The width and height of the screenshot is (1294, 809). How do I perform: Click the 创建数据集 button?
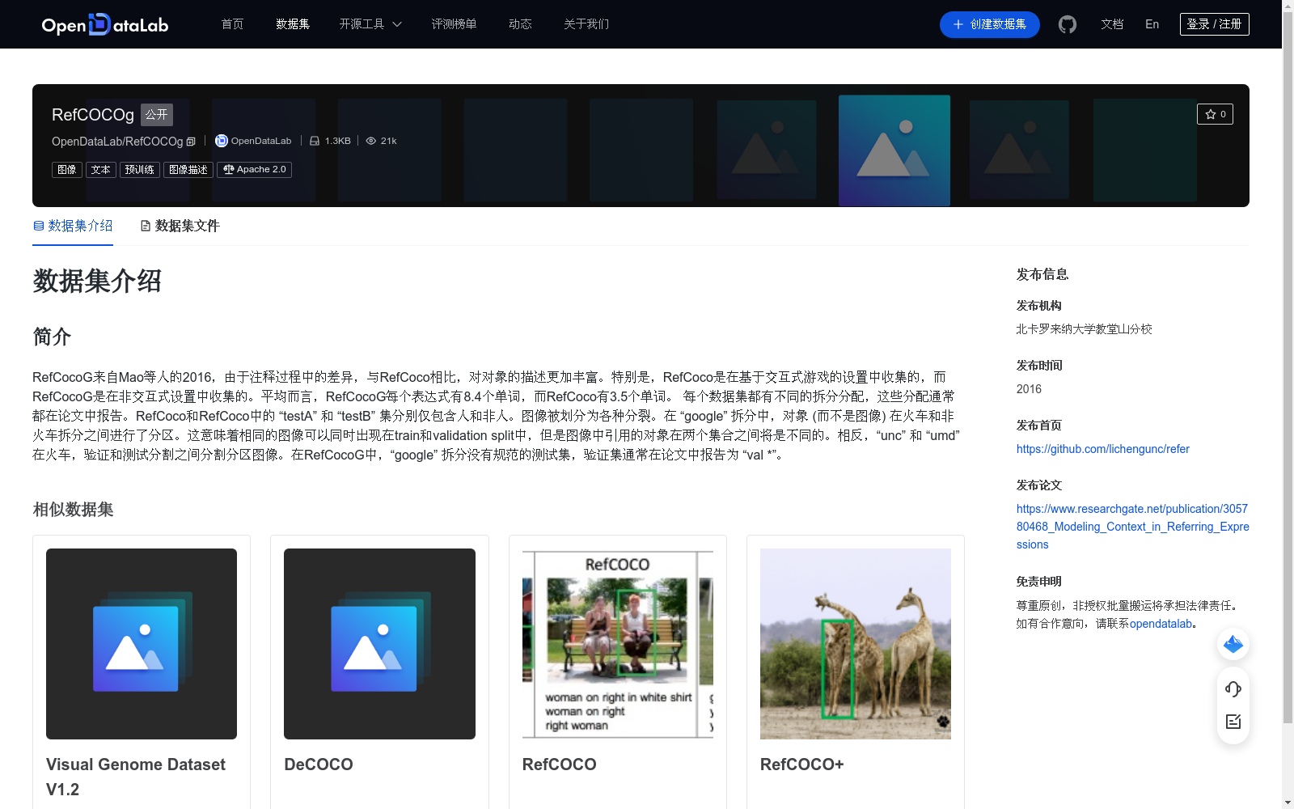click(990, 24)
